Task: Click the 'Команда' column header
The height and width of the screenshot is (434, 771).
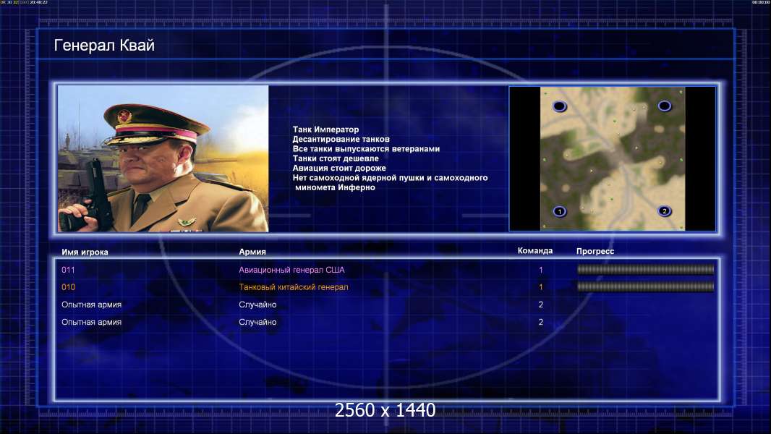Action: 535,251
